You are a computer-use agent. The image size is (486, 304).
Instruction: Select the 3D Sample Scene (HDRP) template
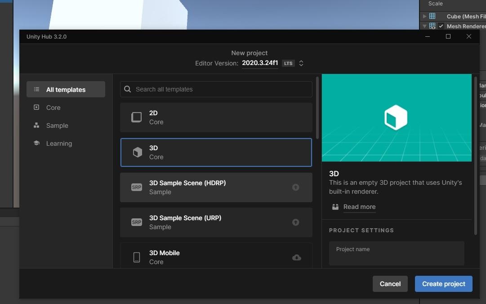216,187
